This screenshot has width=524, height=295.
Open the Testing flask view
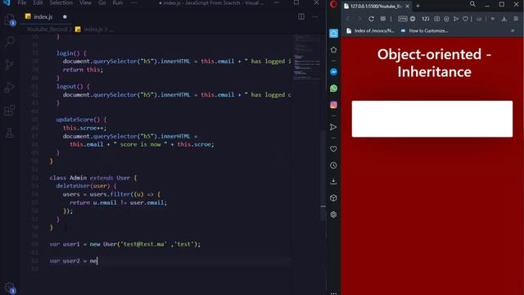click(x=9, y=133)
